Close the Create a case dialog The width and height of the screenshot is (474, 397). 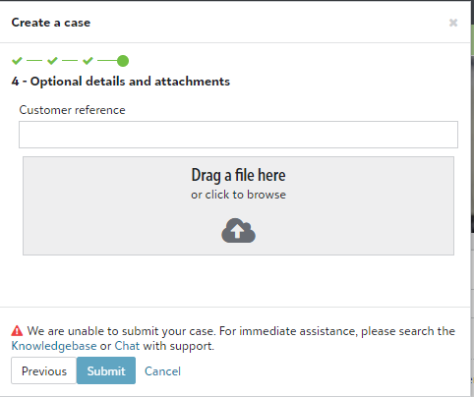click(453, 23)
